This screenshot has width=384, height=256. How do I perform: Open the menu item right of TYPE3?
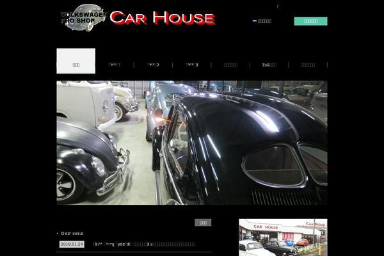tap(230, 65)
